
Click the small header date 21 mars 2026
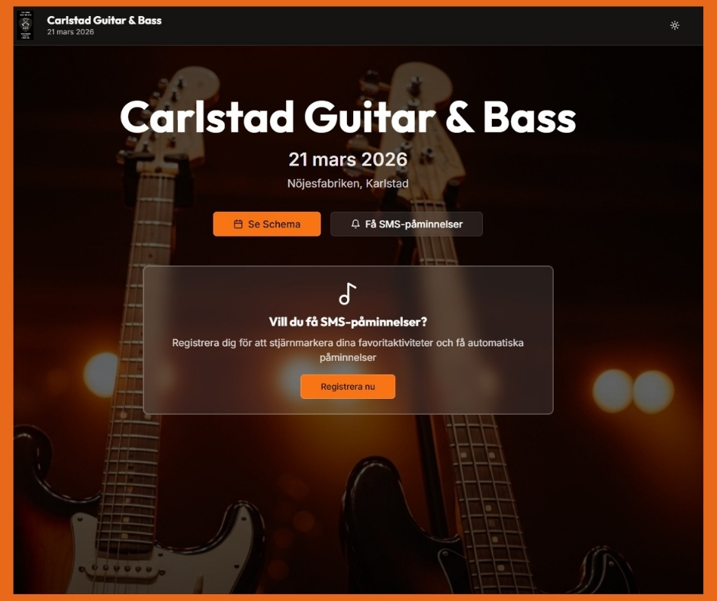coord(70,32)
